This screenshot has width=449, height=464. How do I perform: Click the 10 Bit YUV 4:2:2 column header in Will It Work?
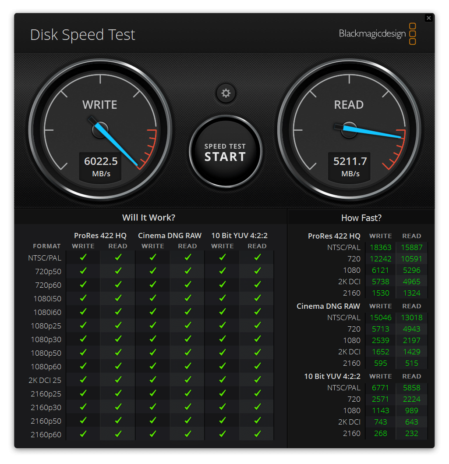(240, 236)
